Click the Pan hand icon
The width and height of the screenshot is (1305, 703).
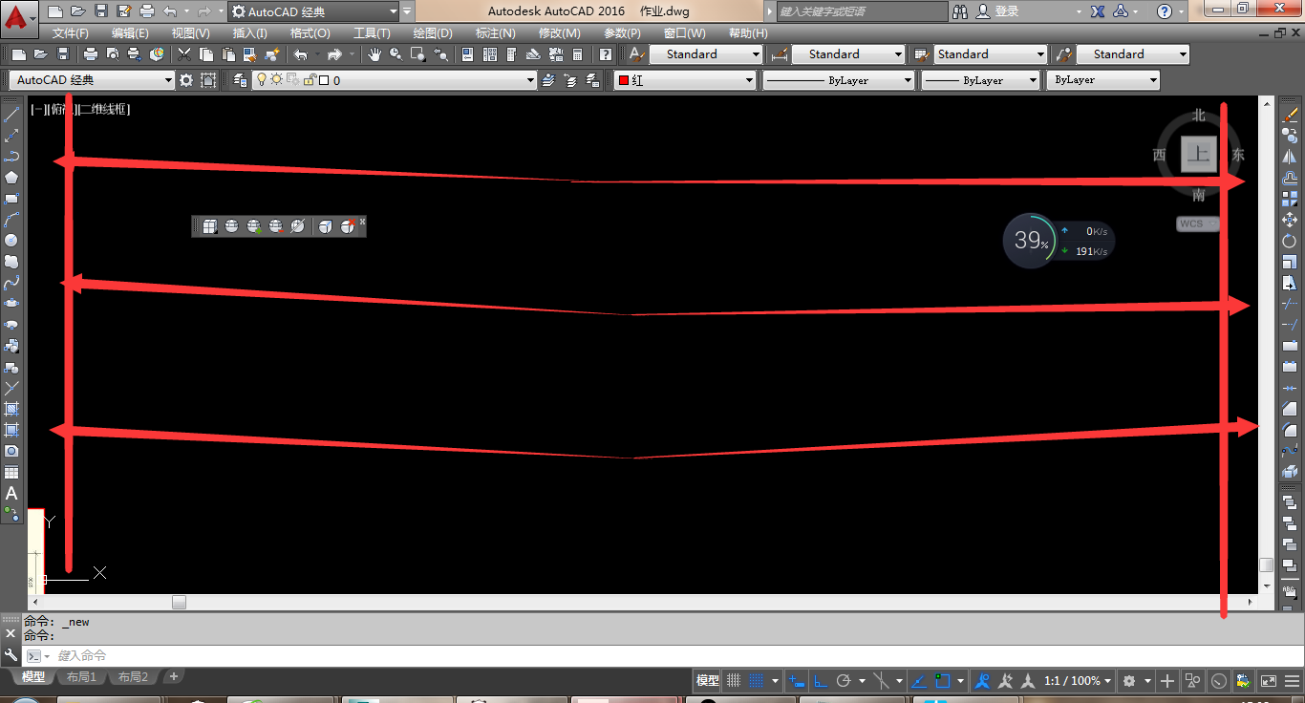pos(374,54)
